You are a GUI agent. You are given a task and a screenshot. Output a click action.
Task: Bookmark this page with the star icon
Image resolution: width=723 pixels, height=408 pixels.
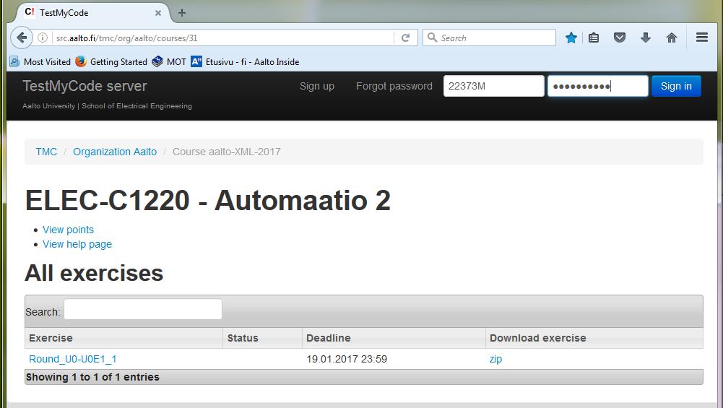[571, 38]
